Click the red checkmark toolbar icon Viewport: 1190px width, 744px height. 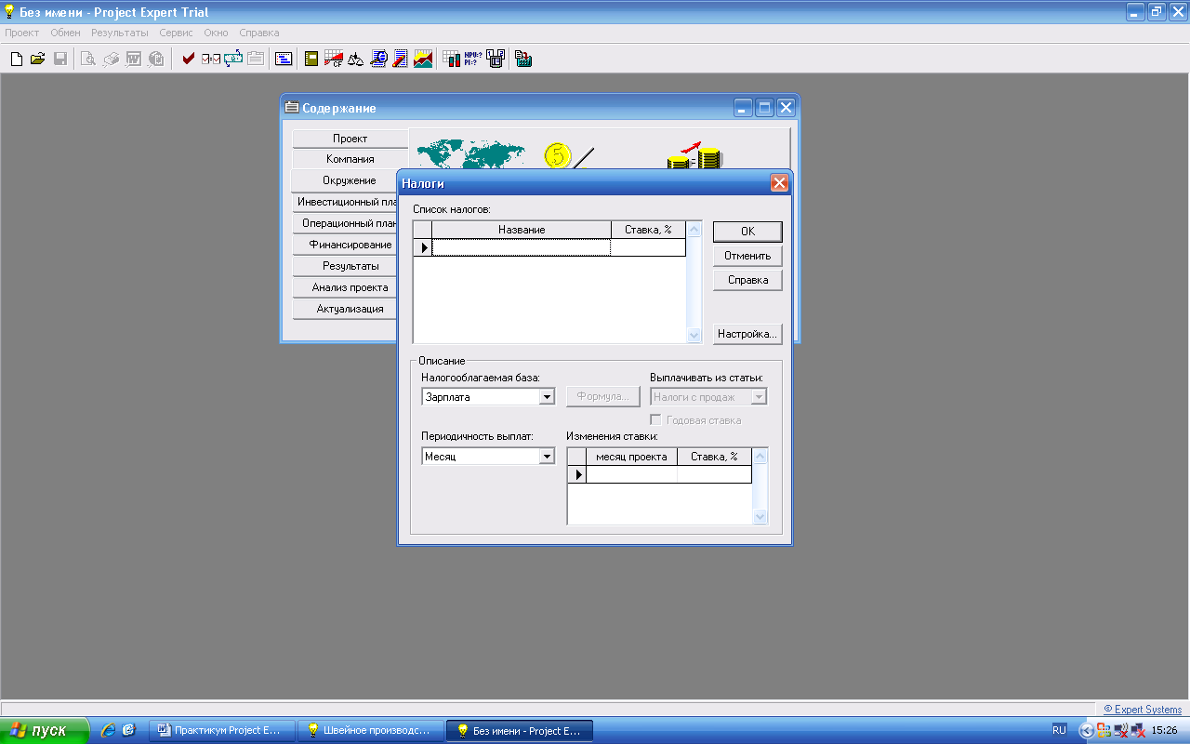(x=189, y=59)
